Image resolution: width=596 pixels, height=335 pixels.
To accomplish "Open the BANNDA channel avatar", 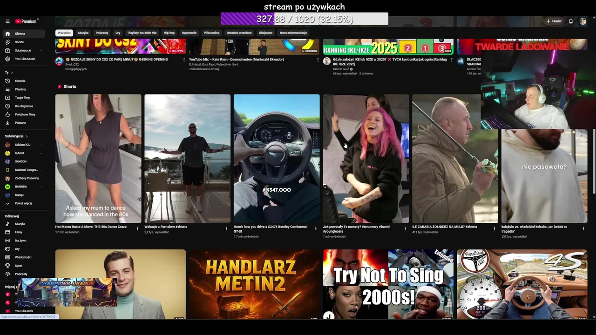I will (x=7, y=187).
